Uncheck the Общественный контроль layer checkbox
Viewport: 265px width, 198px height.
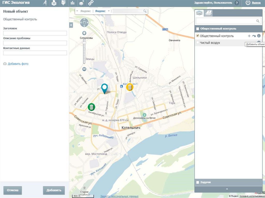point(198,36)
